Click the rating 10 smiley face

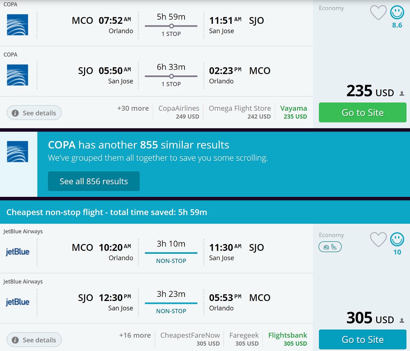397,239
